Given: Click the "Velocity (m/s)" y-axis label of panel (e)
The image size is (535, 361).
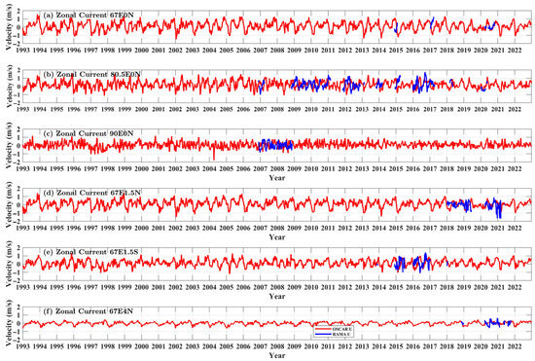Looking at the screenshot, I should [x=9, y=264].
